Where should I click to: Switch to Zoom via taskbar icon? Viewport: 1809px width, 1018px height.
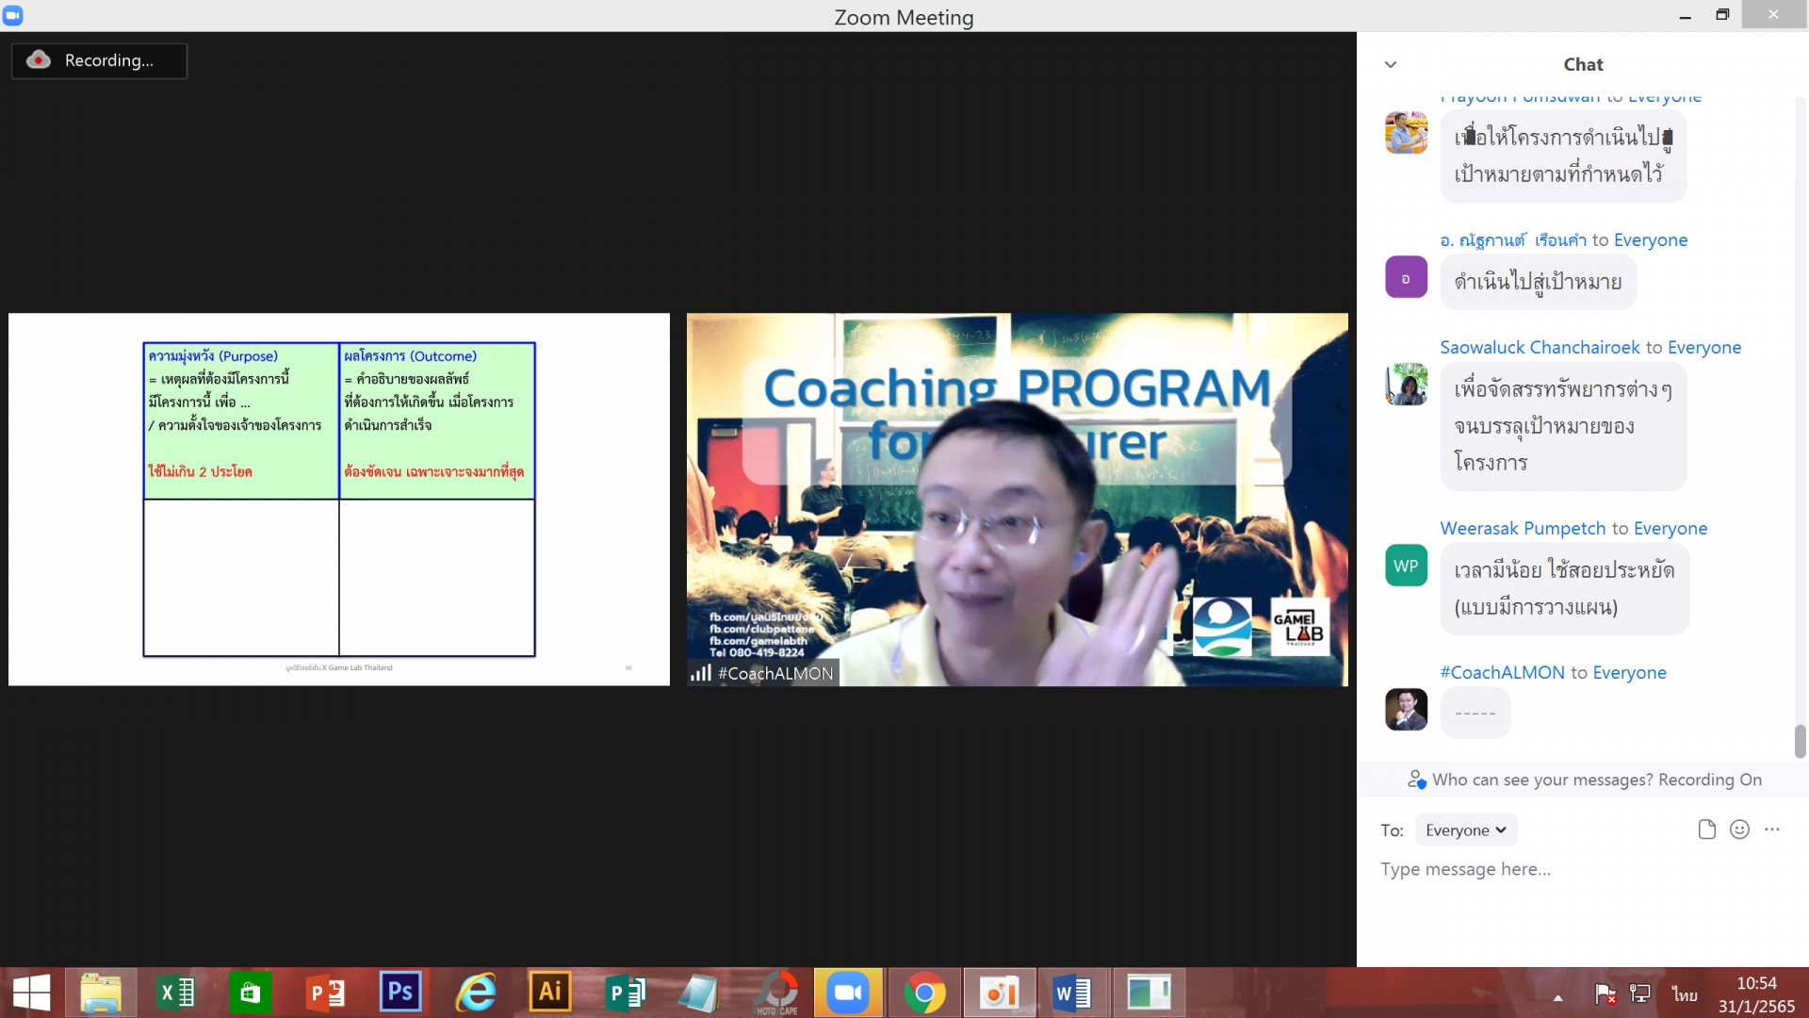pyautogui.click(x=848, y=993)
